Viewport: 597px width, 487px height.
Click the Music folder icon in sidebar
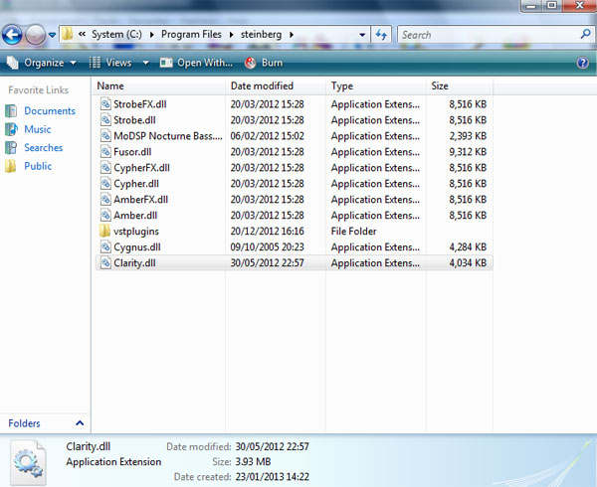[x=11, y=129]
